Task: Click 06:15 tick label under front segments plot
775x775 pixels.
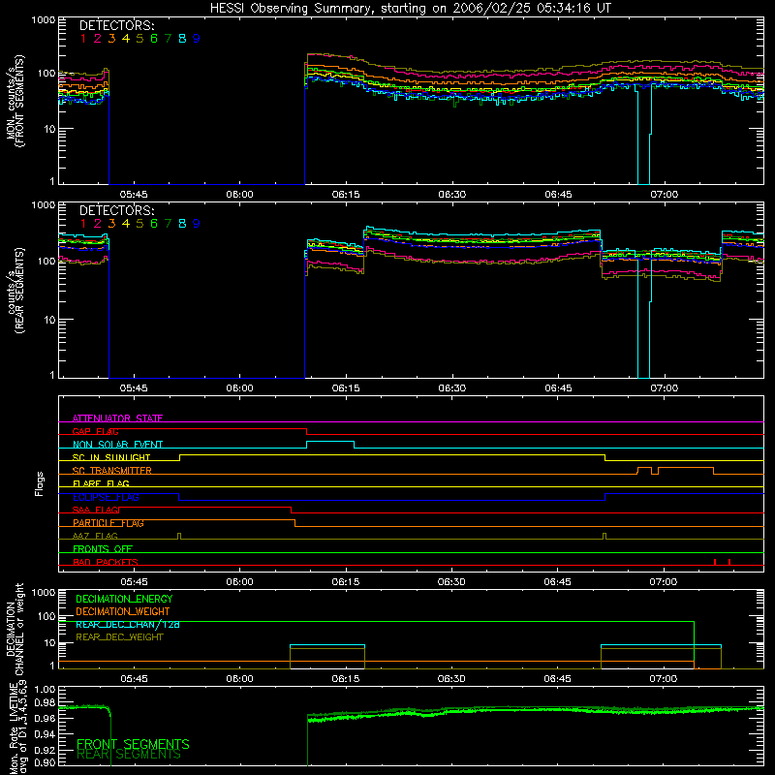Action: 346,195
